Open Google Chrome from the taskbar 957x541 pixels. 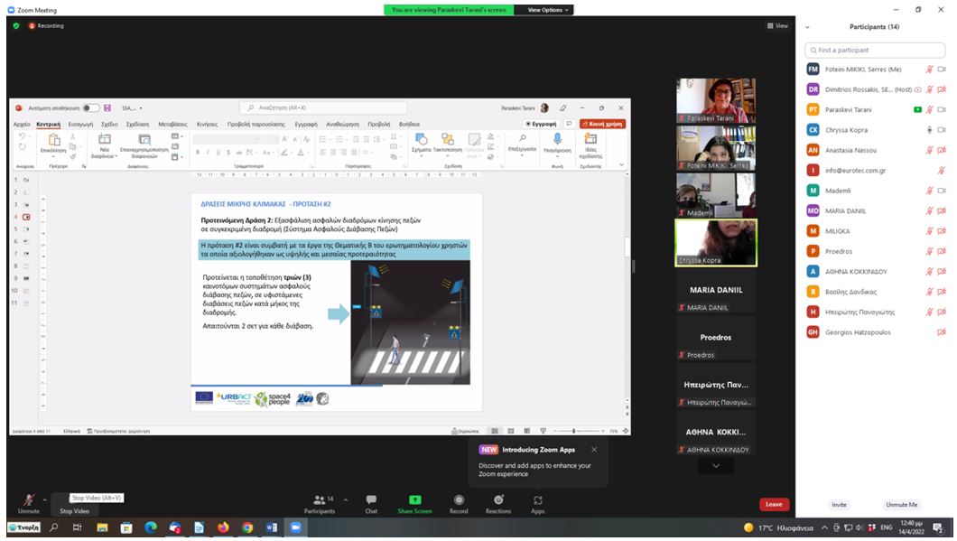click(x=247, y=527)
